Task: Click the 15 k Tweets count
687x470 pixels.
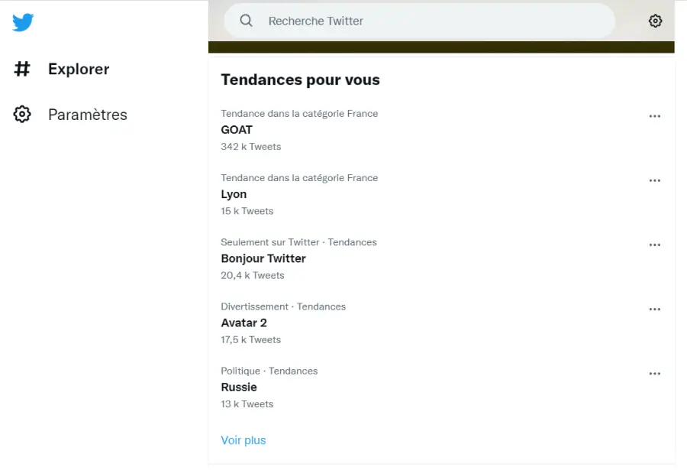Action: tap(247, 211)
